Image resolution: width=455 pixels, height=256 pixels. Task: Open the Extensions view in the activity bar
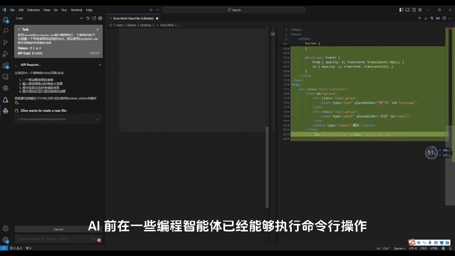click(x=5, y=65)
